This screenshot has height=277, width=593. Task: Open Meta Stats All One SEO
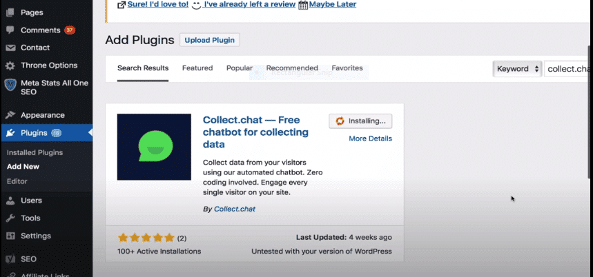[x=55, y=88]
